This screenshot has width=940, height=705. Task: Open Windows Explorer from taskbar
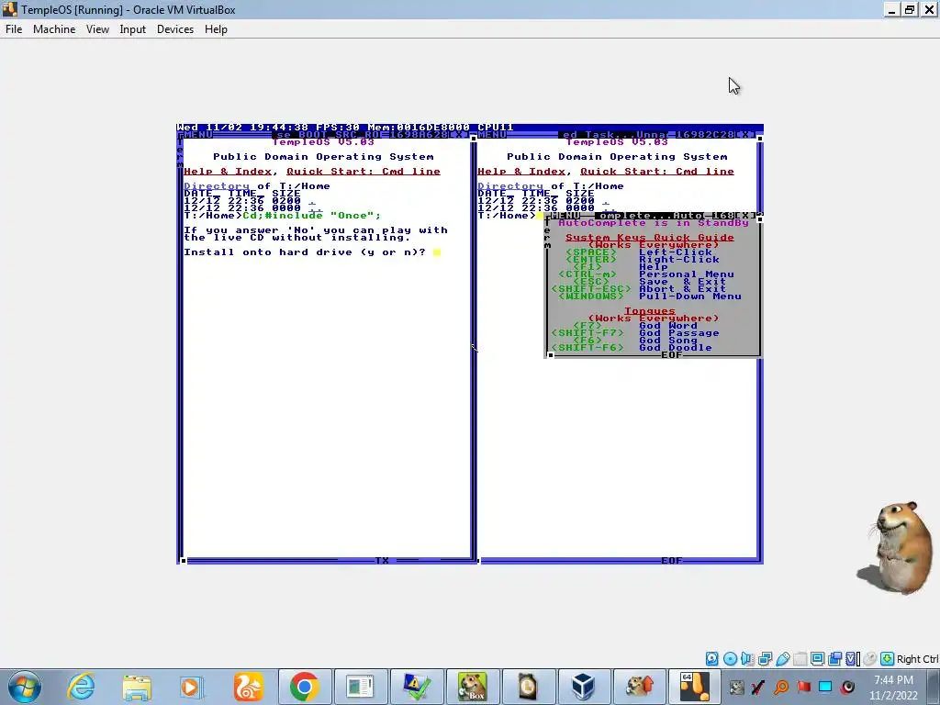137,687
